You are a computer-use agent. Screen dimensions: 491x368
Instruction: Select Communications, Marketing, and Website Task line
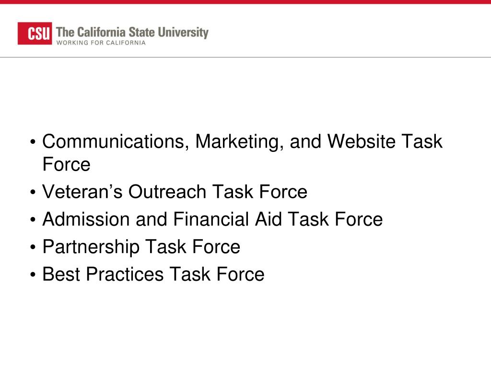click(242, 142)
